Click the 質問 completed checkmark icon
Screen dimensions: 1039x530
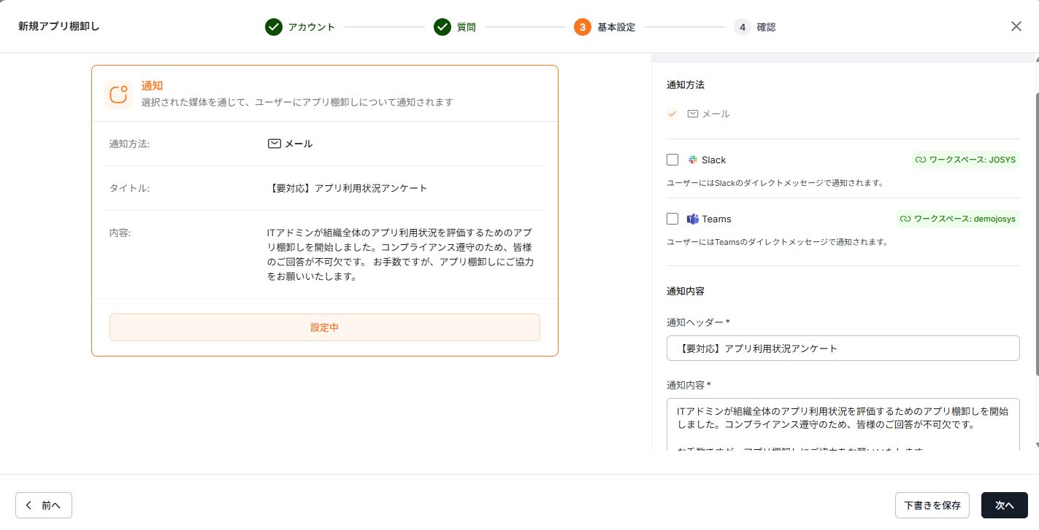pos(442,27)
